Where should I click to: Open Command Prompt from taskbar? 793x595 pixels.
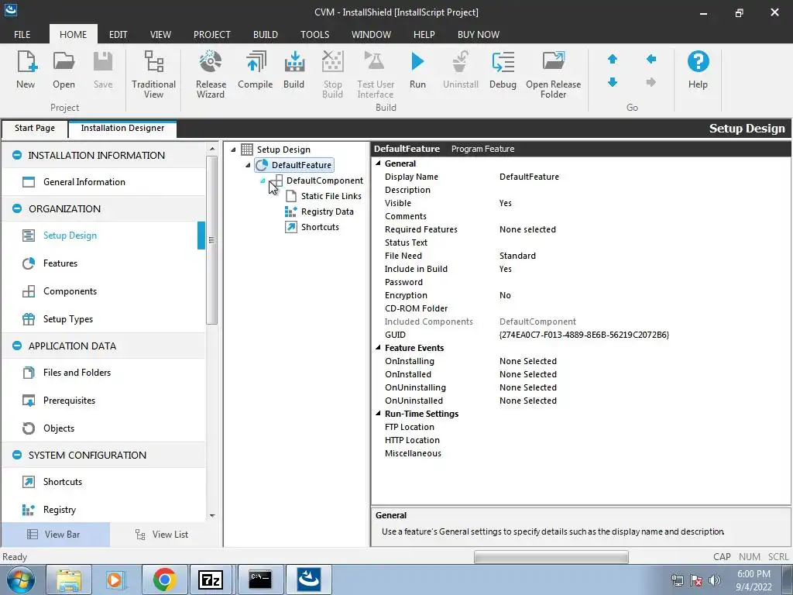coord(260,580)
